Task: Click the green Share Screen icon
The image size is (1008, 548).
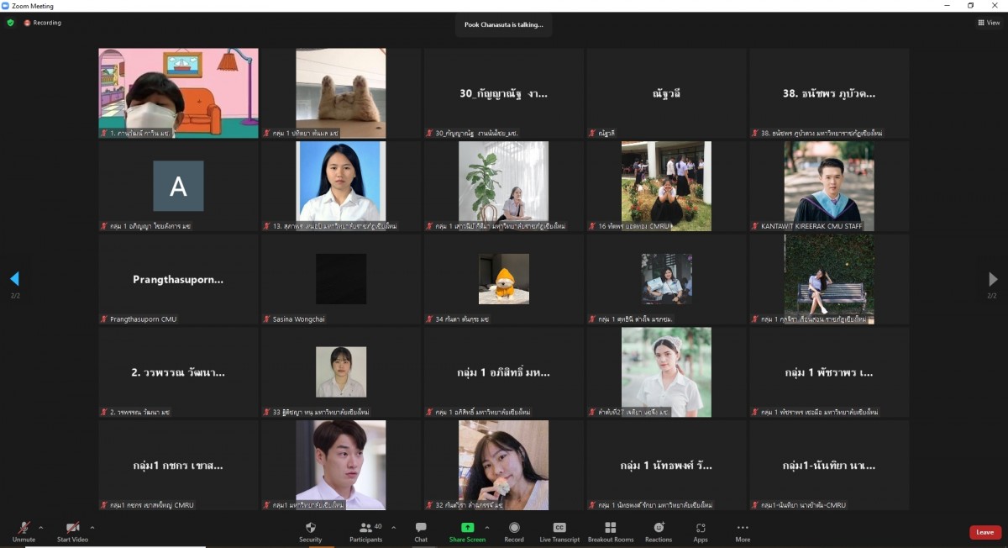Action: point(467,527)
